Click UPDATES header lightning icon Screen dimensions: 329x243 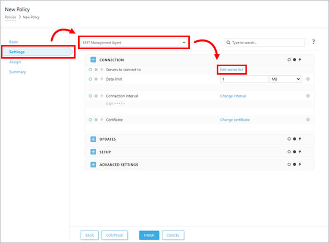pyautogui.click(x=300, y=138)
